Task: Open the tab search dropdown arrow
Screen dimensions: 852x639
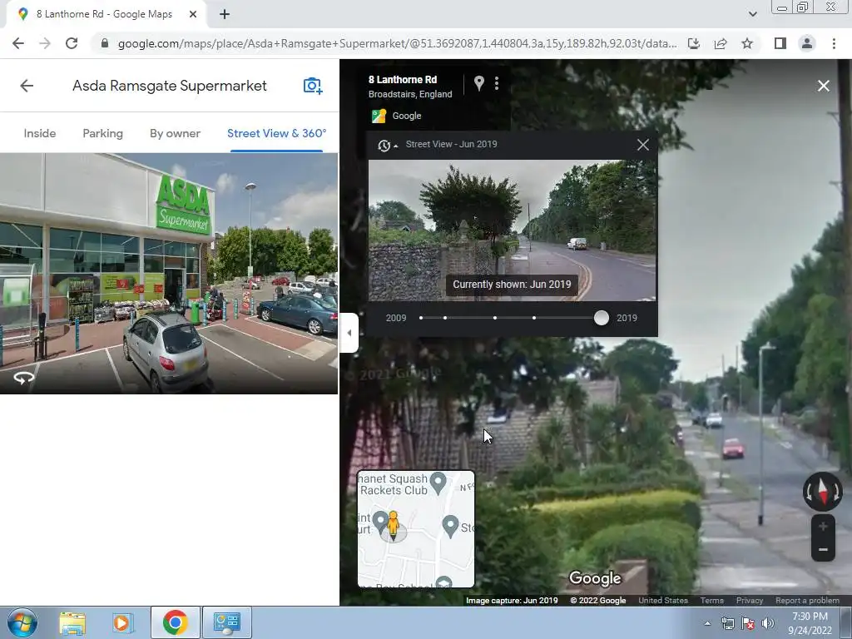Action: (752, 14)
